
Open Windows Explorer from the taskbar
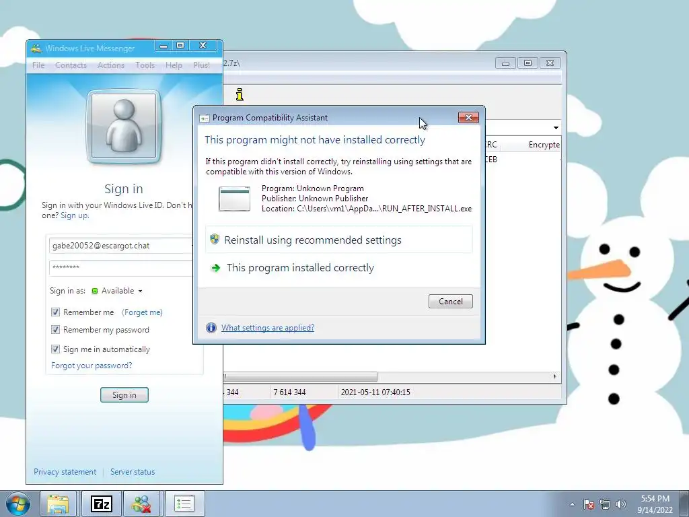coord(59,504)
